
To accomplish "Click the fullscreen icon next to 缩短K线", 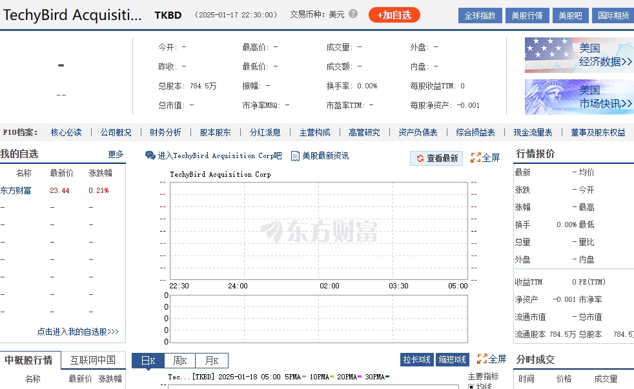I will (x=482, y=359).
